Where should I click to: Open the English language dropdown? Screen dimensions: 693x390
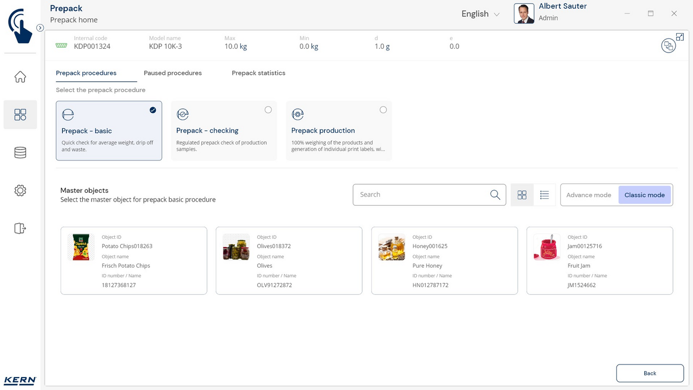pyautogui.click(x=480, y=14)
